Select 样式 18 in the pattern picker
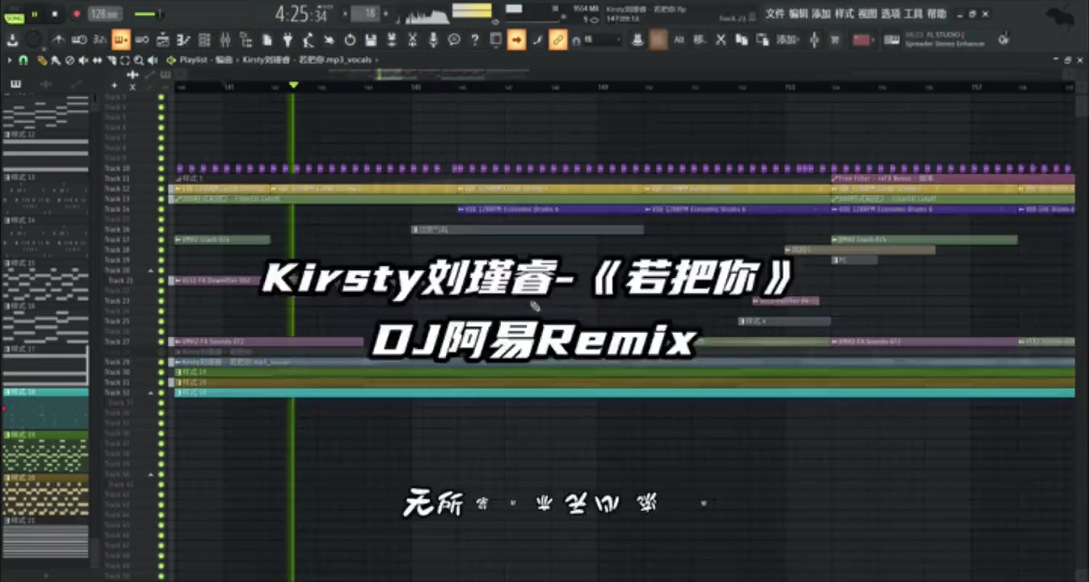Viewport: 1089px width, 582px height. [x=44, y=408]
